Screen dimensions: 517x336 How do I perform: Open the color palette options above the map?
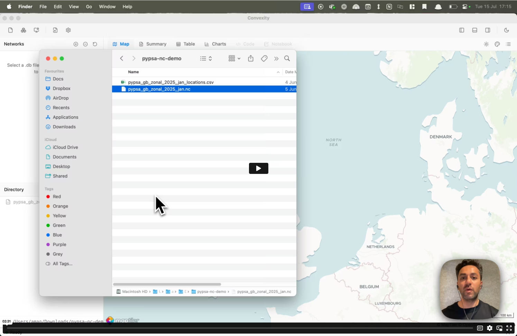(497, 44)
